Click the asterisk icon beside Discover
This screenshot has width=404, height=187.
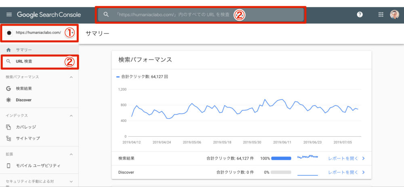pyautogui.click(x=8, y=100)
